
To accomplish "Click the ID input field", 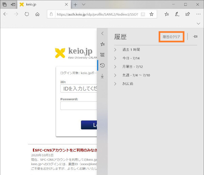I will tap(79, 89).
